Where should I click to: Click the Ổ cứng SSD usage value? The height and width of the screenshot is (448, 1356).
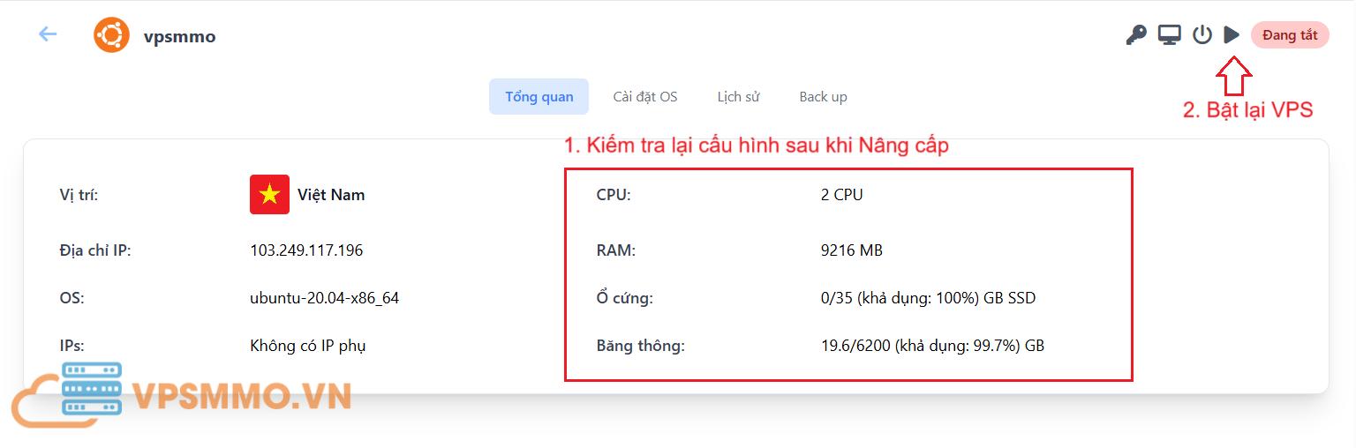tap(928, 298)
